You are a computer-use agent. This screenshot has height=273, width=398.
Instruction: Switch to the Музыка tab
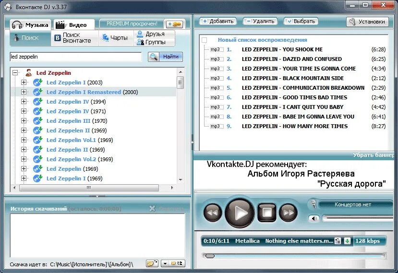30,25
